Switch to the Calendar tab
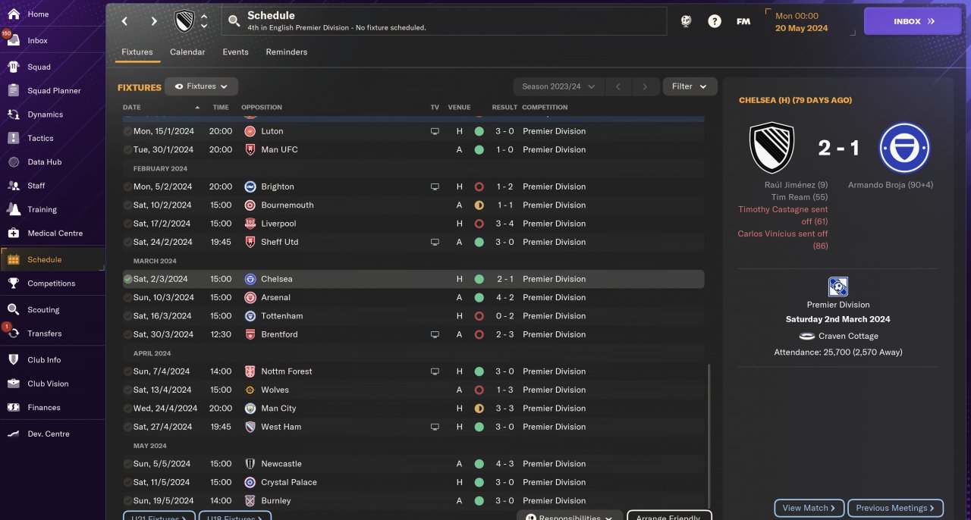The width and height of the screenshot is (971, 520). click(187, 52)
